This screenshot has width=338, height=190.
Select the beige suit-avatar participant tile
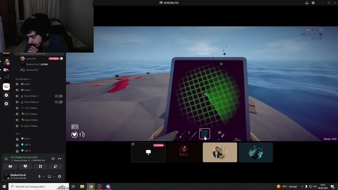coord(220,152)
